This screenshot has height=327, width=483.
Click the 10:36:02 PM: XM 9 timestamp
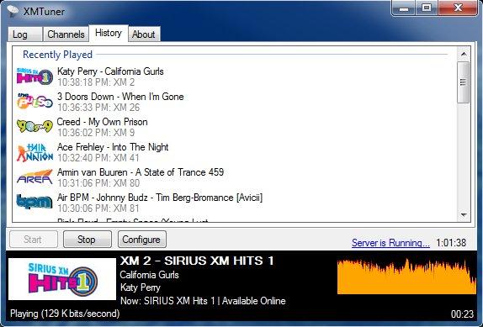click(x=96, y=133)
